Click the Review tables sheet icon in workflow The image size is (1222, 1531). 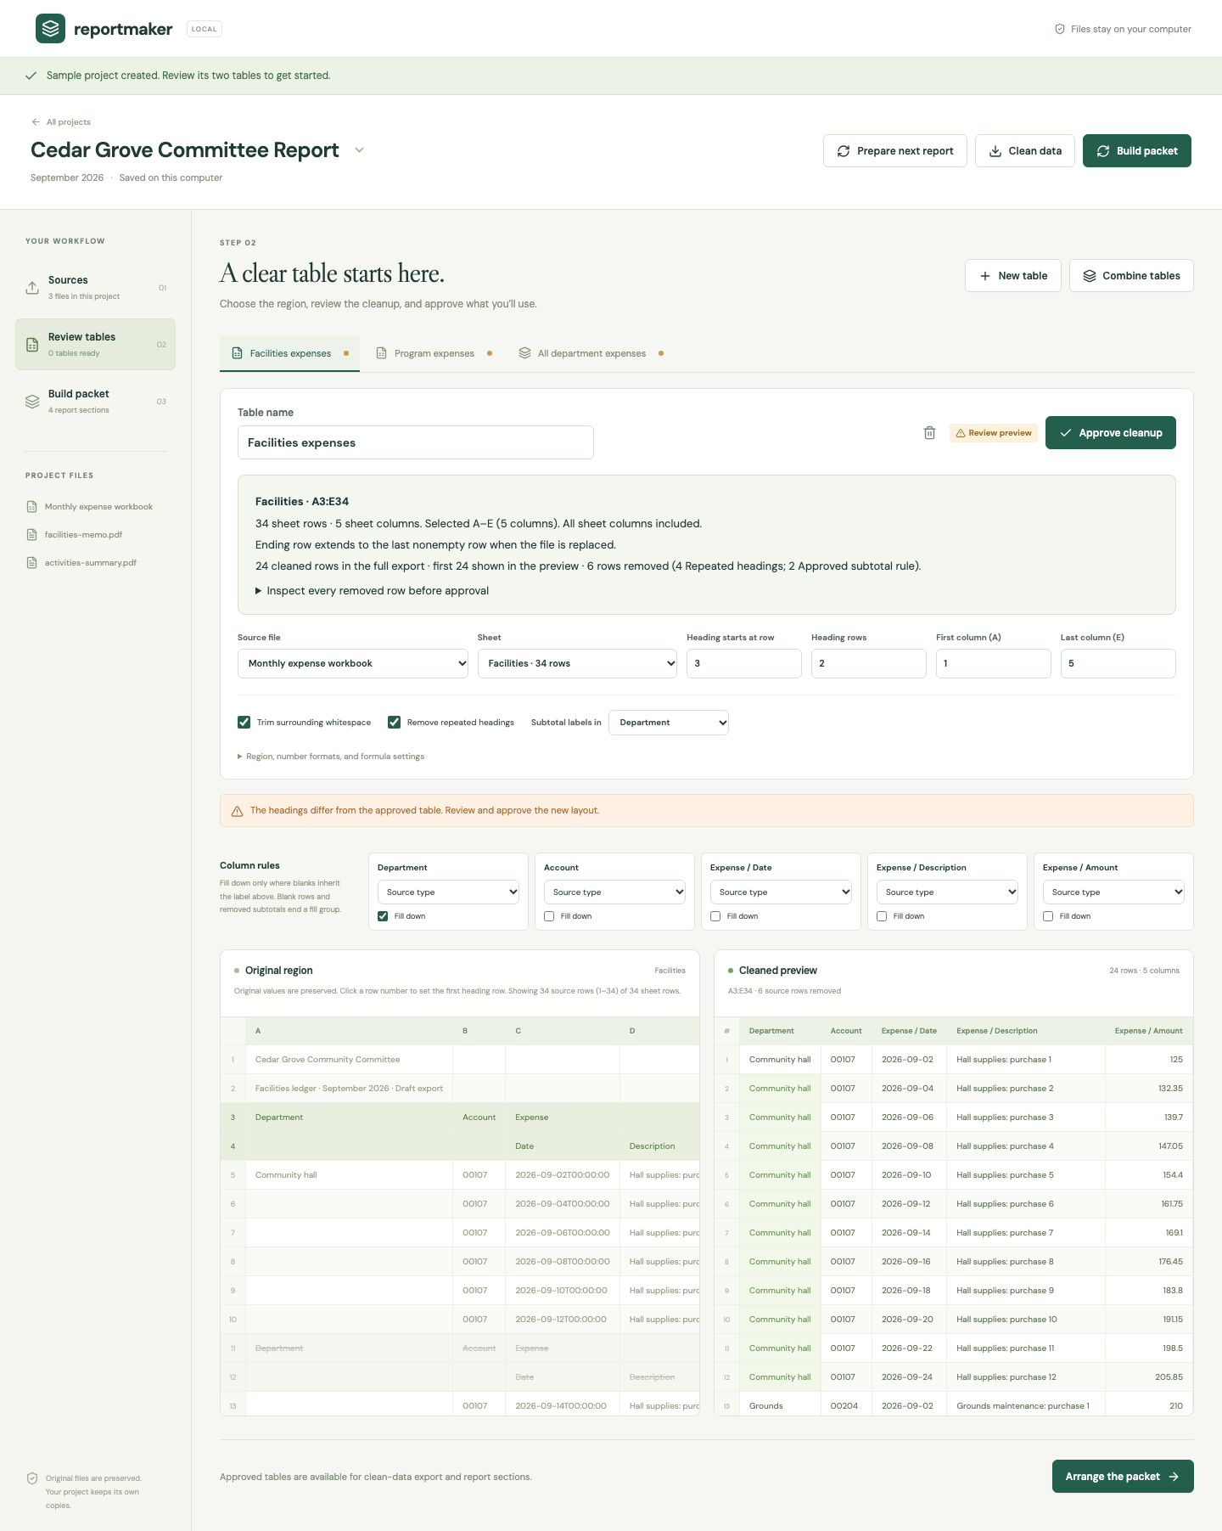32,345
